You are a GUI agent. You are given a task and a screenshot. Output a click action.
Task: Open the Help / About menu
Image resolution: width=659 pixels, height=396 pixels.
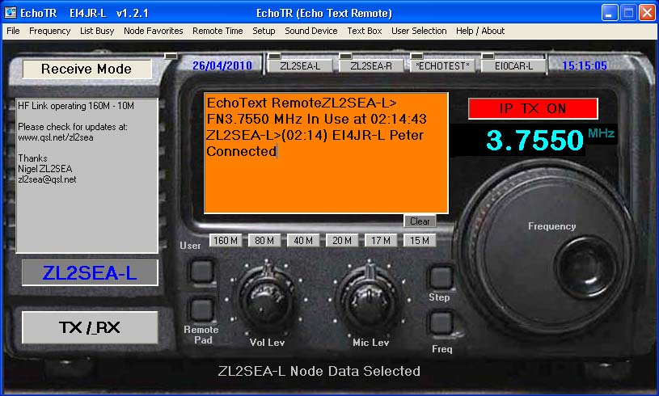pos(480,31)
